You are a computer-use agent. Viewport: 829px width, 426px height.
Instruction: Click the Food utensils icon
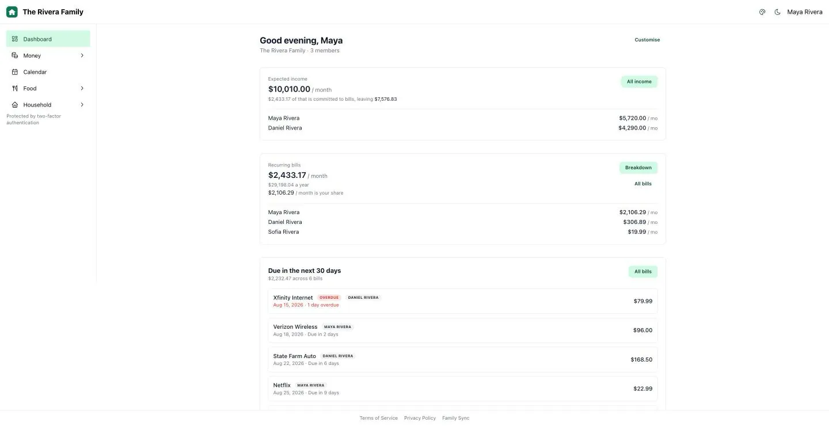point(15,88)
